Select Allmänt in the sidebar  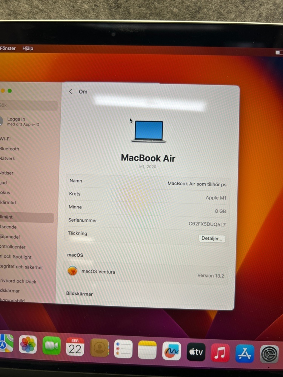coord(27,217)
